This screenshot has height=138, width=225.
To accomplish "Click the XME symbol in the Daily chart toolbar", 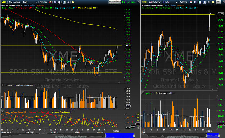I will [x=4, y=2].
